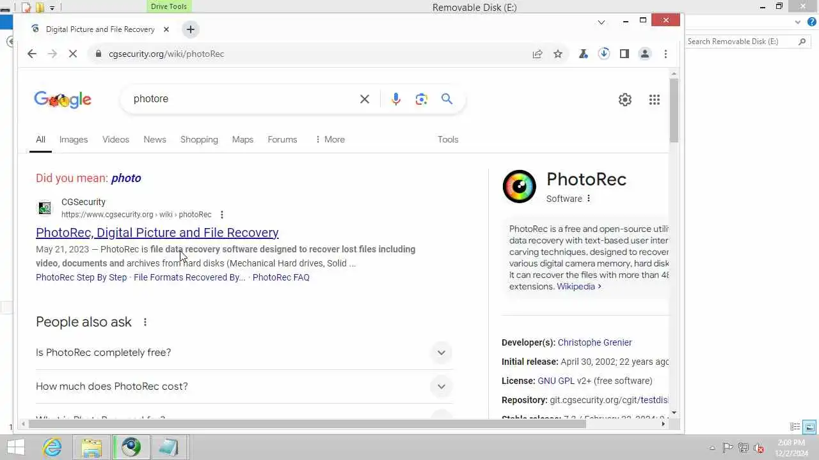
Task: Open People also ask options menu
Action: [145, 322]
